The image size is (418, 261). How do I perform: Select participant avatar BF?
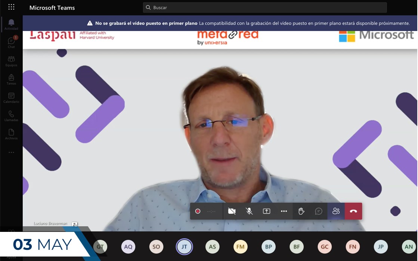[x=297, y=246]
